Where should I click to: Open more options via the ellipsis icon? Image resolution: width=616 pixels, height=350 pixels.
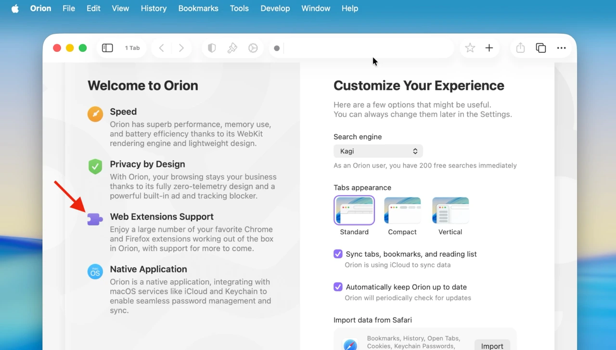click(561, 48)
